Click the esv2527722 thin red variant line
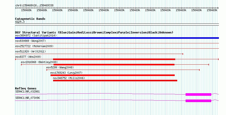Screen dimensions: 226x115 117,48
